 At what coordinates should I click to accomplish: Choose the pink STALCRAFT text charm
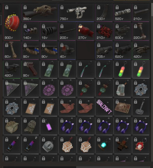tap(104, 107)
